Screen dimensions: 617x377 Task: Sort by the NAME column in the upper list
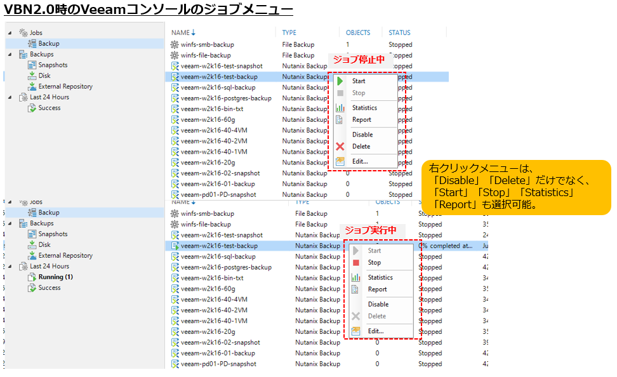(x=183, y=32)
